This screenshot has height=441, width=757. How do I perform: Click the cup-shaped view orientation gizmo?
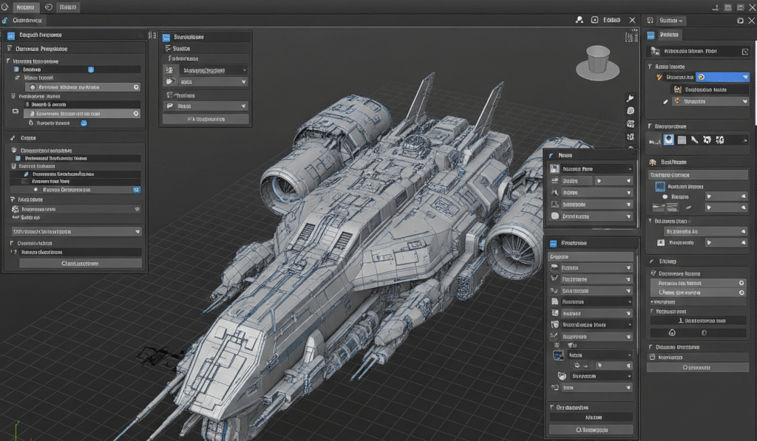pos(597,62)
